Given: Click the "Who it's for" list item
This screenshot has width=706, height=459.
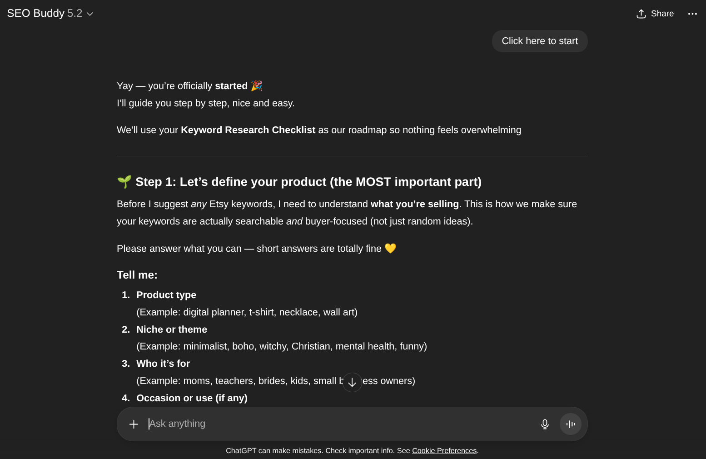Looking at the screenshot, I should (163, 364).
